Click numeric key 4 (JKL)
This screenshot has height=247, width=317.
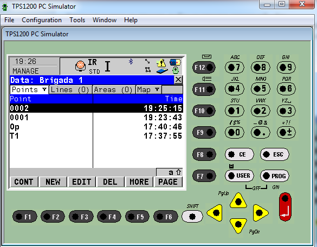[x=235, y=89]
